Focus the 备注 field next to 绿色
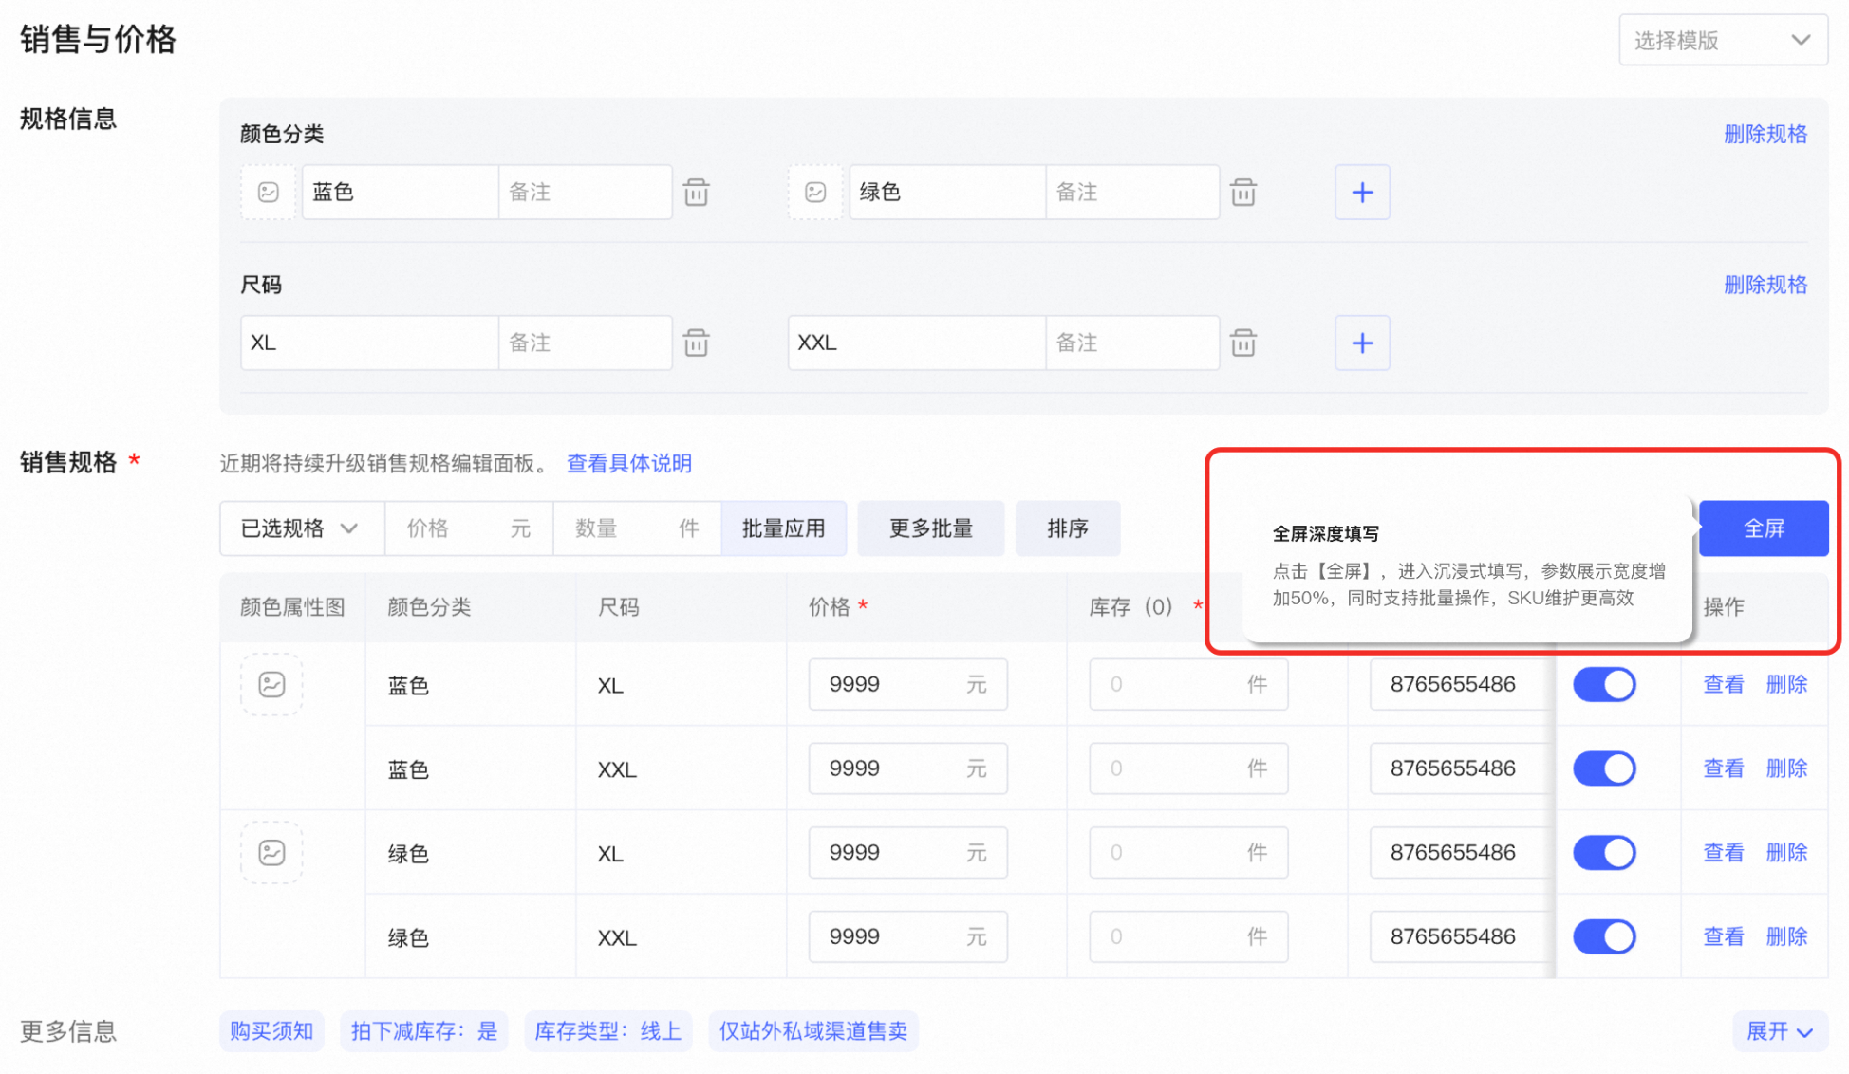The height and width of the screenshot is (1074, 1849). 1132,193
